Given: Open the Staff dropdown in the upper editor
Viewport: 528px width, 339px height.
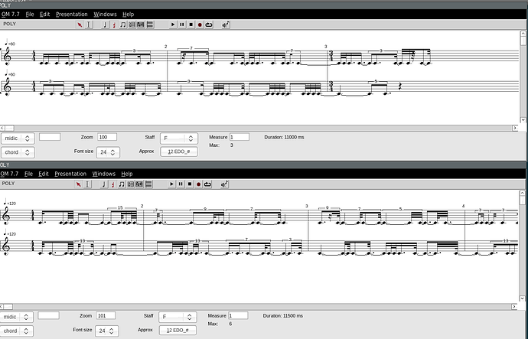Looking at the screenshot, I should pyautogui.click(x=179, y=139).
